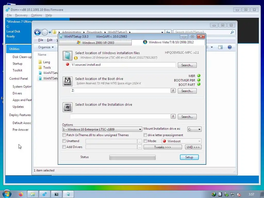Click the Explorer back navigation arrow
Screen dimensions: 264x198
coord(37,32)
